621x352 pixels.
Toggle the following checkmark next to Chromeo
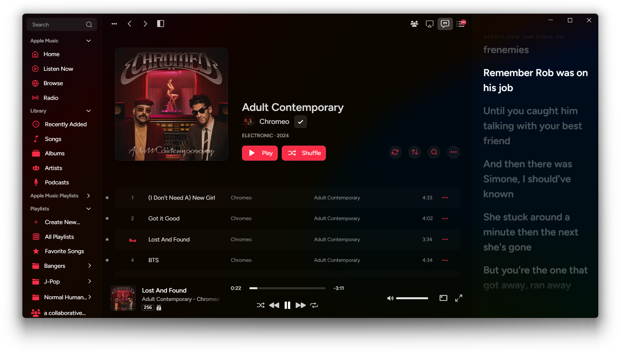coord(300,122)
